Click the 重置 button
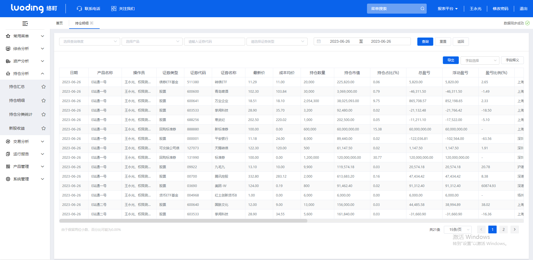 click(x=443, y=42)
